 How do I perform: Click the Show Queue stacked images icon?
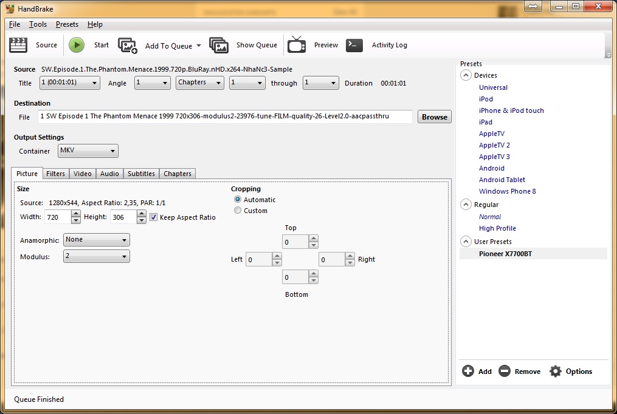coord(219,45)
